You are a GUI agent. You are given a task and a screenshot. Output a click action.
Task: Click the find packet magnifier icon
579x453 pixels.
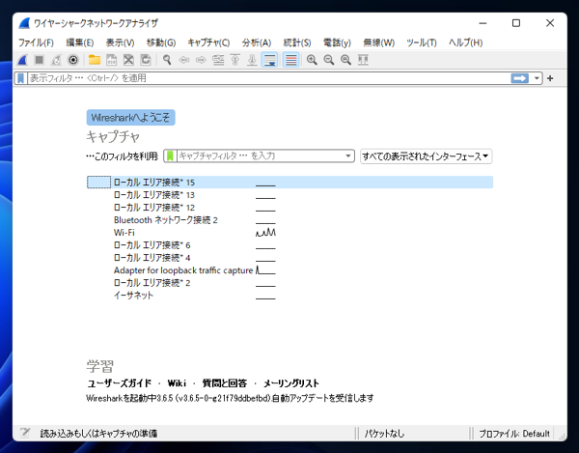coord(167,60)
